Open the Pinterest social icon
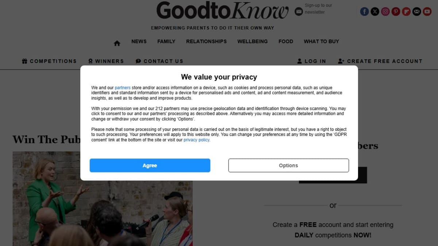Image resolution: width=438 pixels, height=246 pixels. pyautogui.click(x=396, y=12)
